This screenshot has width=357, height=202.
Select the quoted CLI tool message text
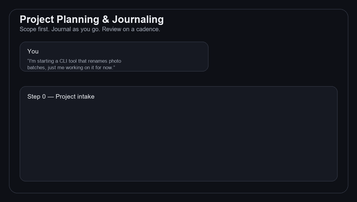[74, 64]
